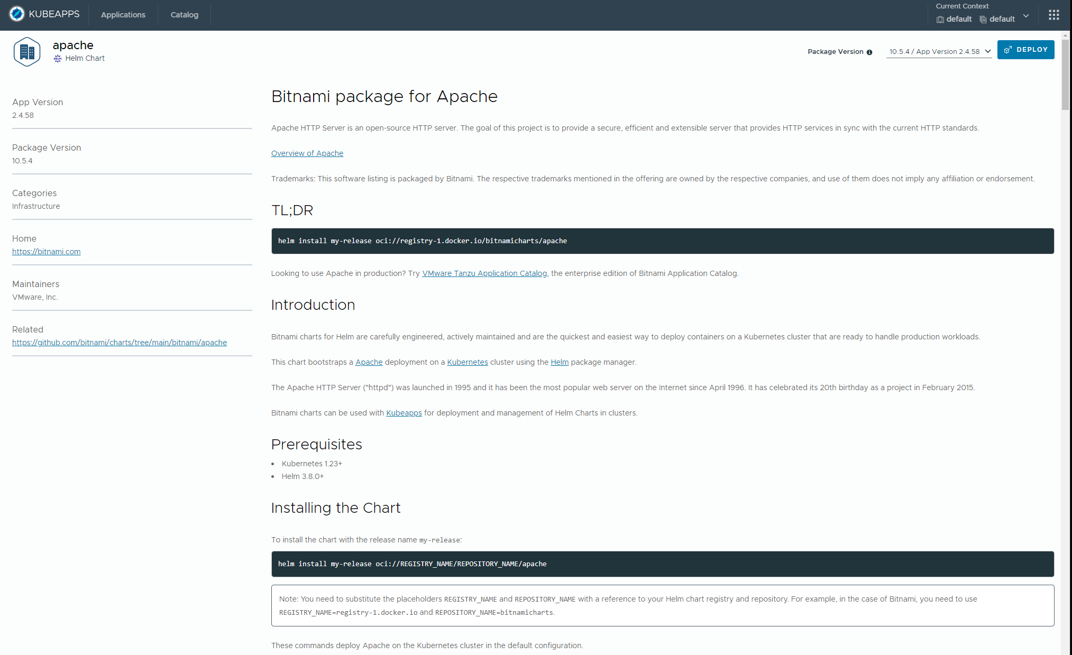
Task: Click the Helm link in Introduction
Action: (559, 362)
